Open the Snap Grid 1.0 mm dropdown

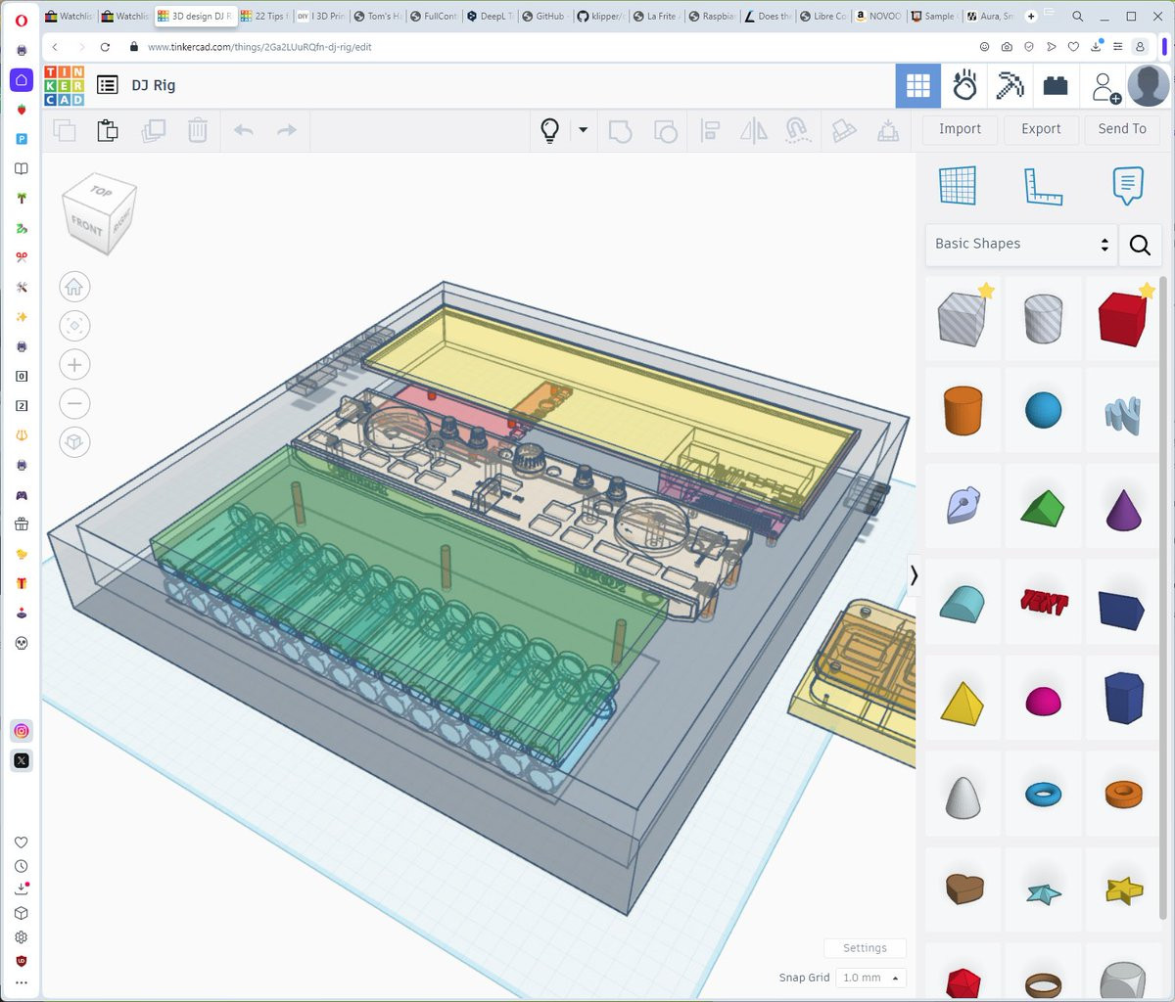click(x=870, y=978)
